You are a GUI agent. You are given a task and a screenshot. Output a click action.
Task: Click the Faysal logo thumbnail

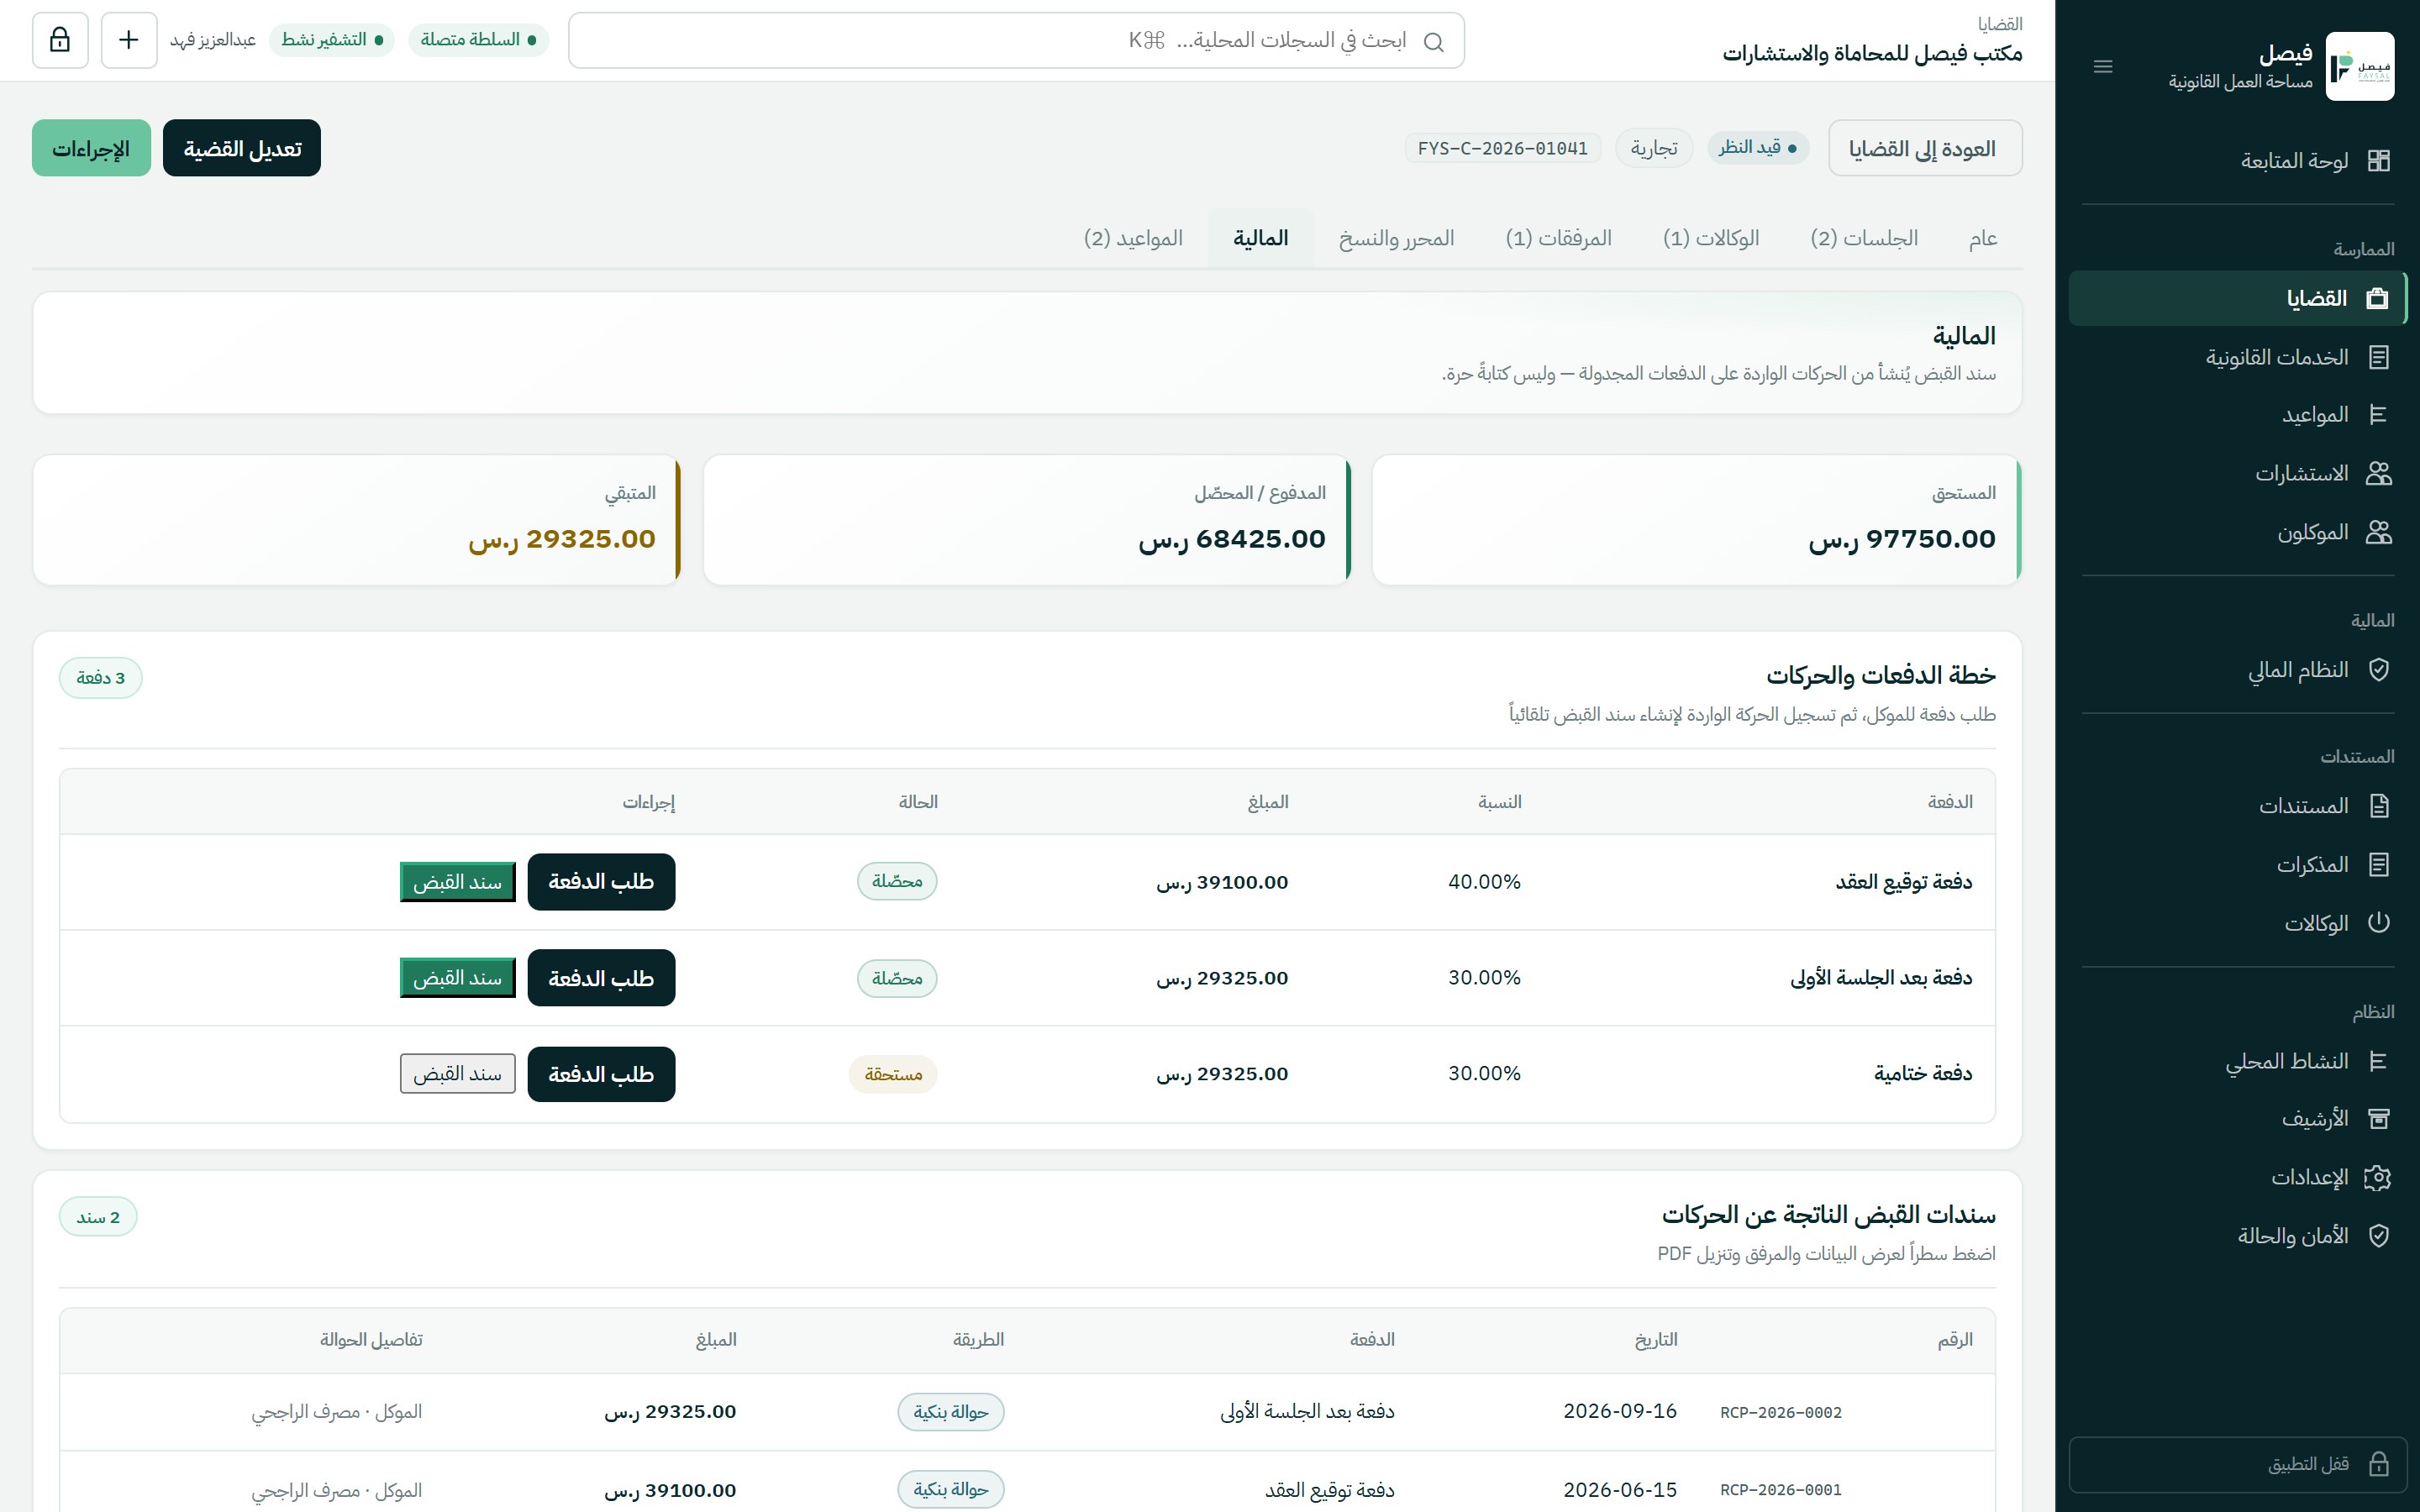click(2359, 66)
